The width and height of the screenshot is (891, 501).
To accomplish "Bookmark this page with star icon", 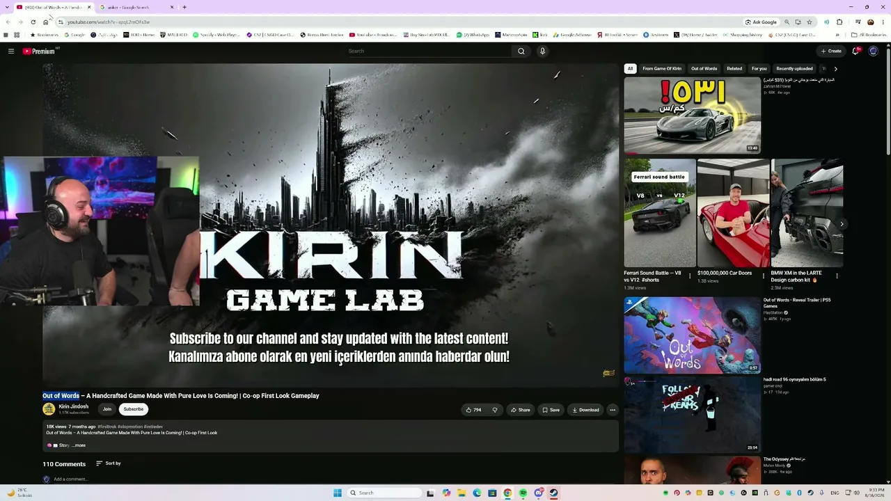I will [x=809, y=22].
